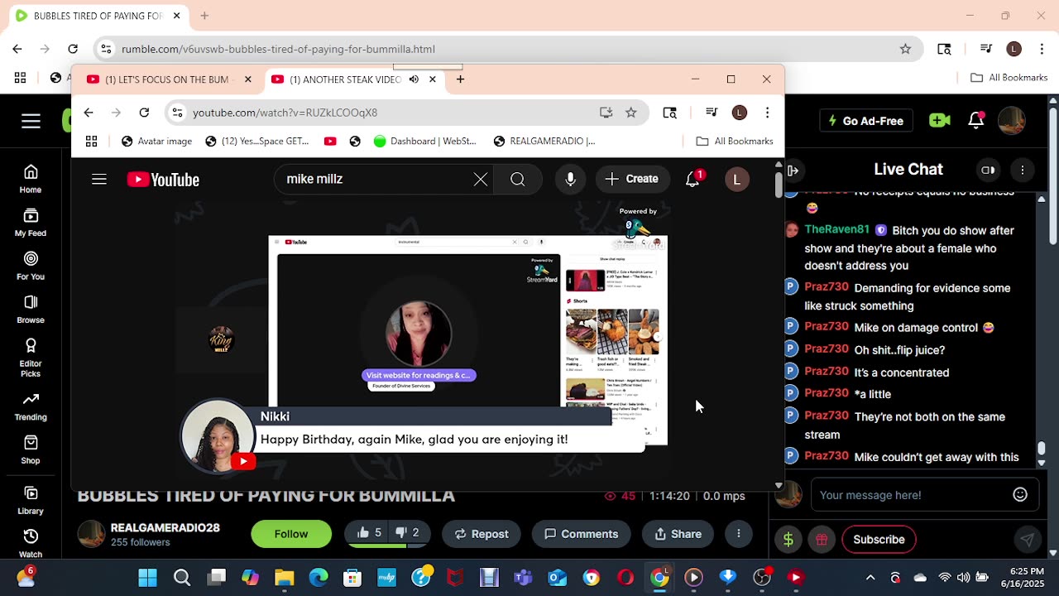
Task: Send a Rant with dollar icon
Action: click(788, 540)
